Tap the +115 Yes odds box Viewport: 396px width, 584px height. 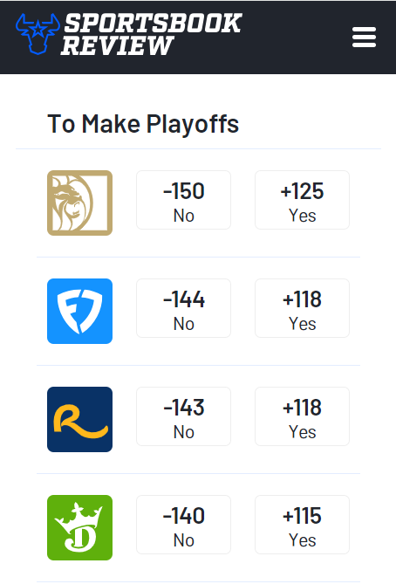302,525
